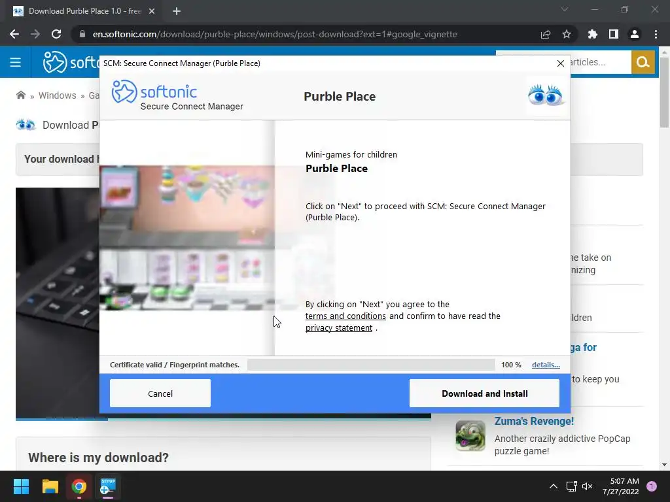Click the Zuma's Revenge frog thumbnail
The width and height of the screenshot is (670, 502).
coord(470,435)
